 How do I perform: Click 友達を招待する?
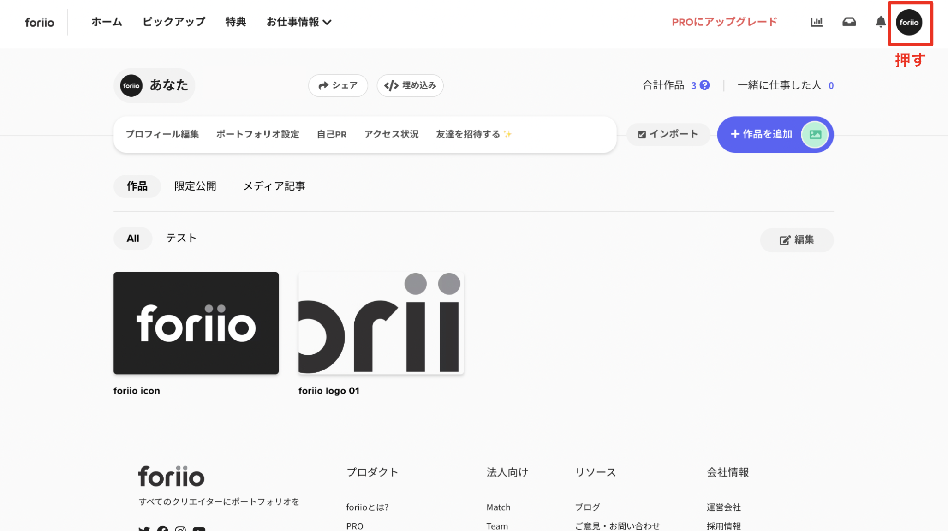474,134
